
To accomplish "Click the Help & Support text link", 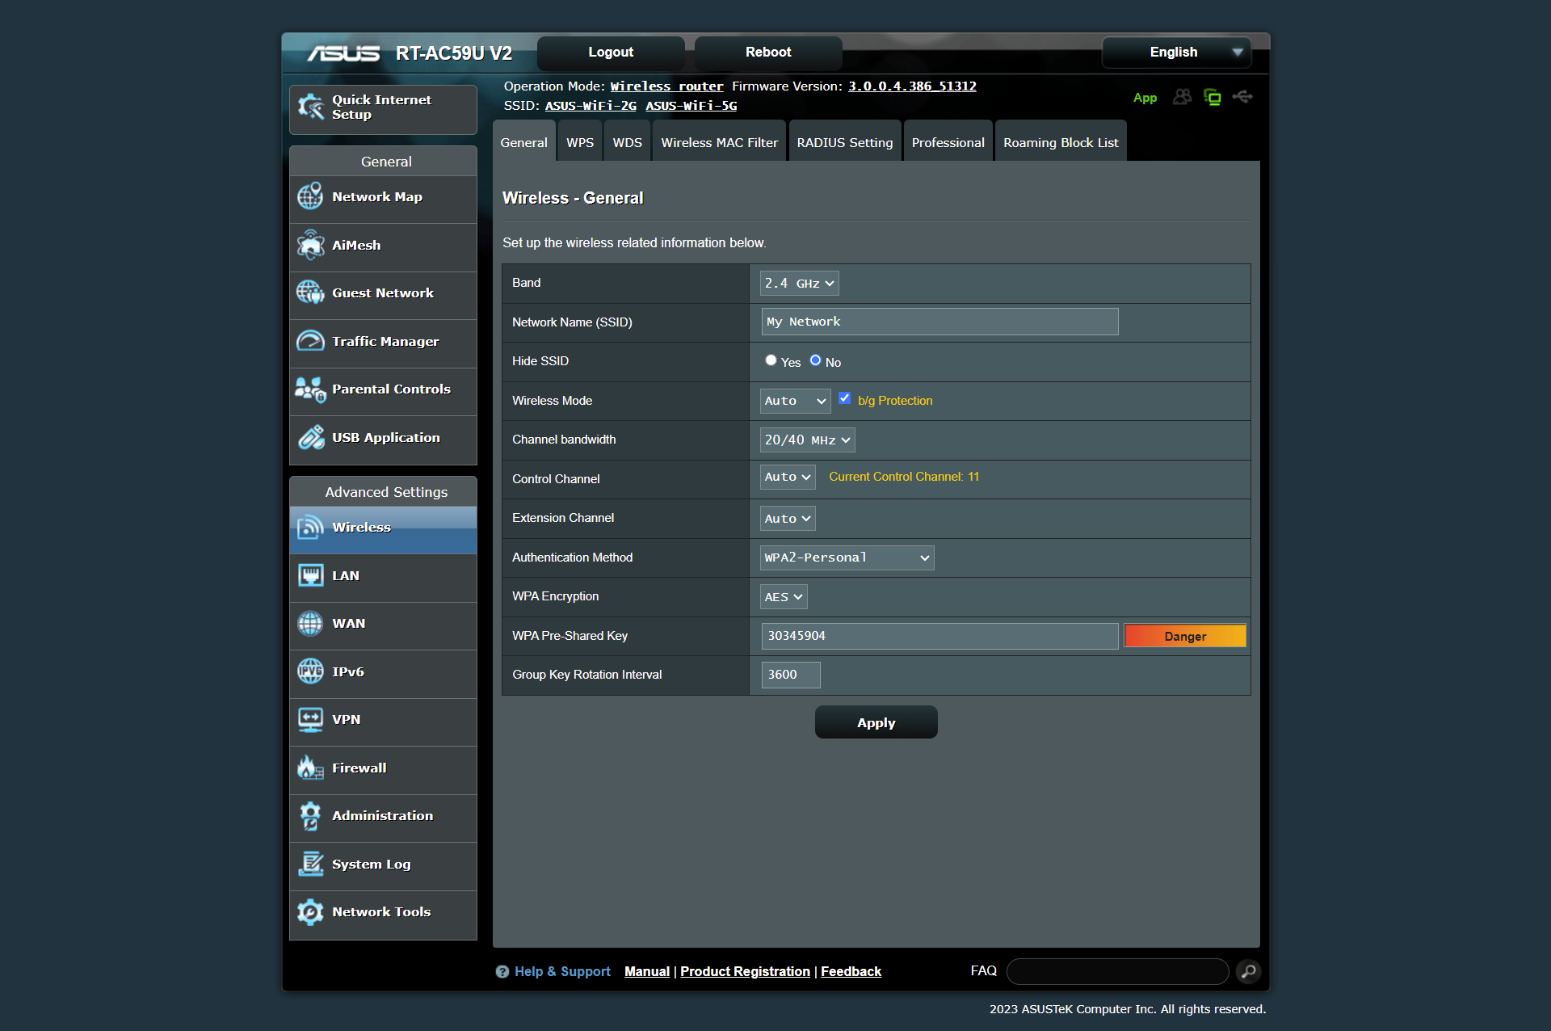I will point(562,971).
